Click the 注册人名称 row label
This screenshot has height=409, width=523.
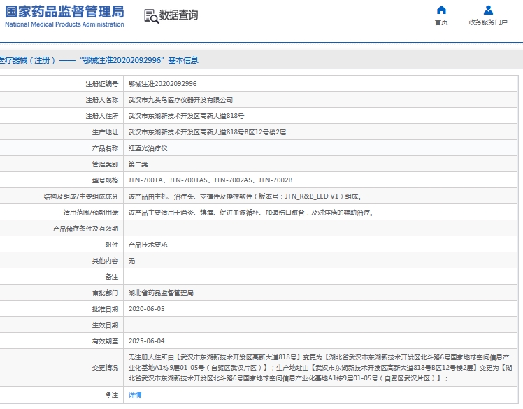point(101,100)
